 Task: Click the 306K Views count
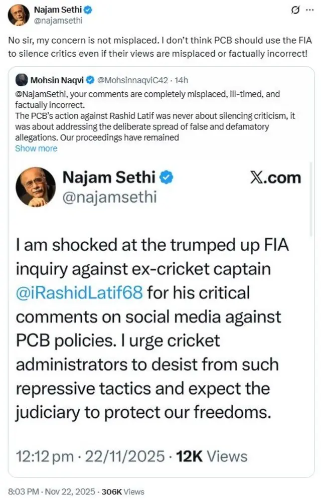(123, 492)
